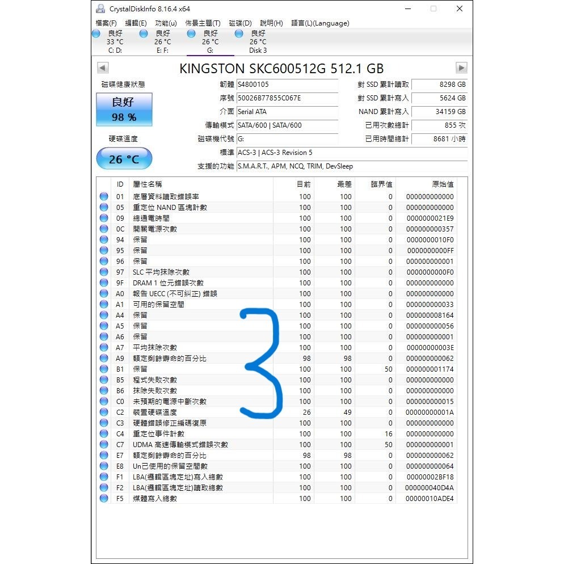Select the 總通電時間 attribute row
The image size is (564, 564).
277,218
